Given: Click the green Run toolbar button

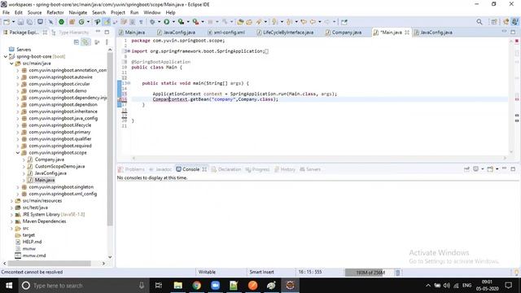Looking at the screenshot, I should coord(166,22).
